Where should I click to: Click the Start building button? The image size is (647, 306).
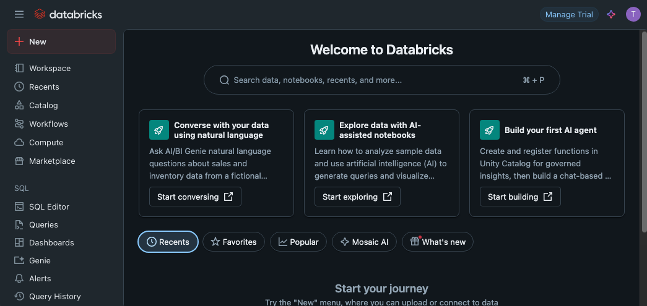[520, 197]
